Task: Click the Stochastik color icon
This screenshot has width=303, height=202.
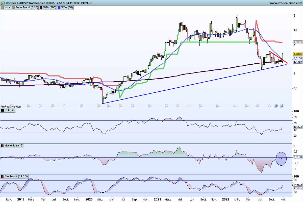Action: click(x=3, y=176)
